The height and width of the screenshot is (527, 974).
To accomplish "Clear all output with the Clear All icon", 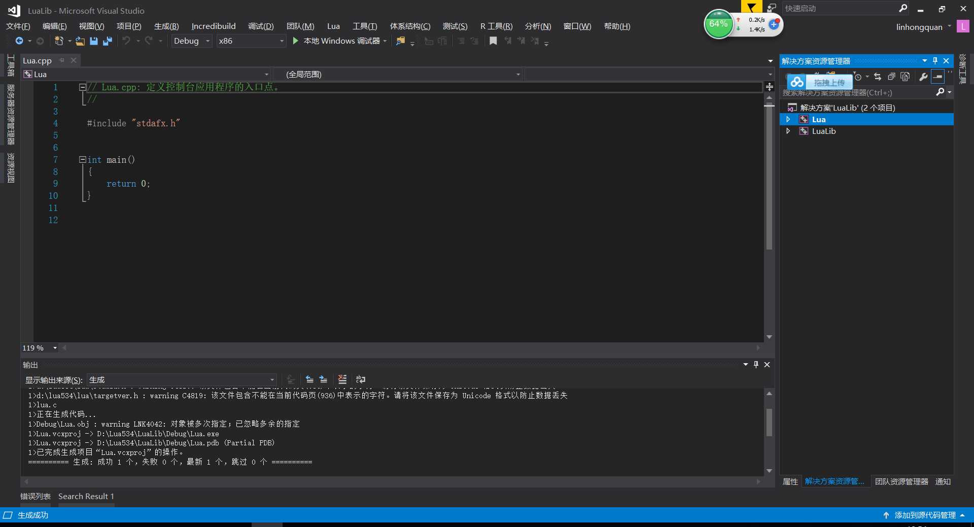I will click(x=342, y=379).
